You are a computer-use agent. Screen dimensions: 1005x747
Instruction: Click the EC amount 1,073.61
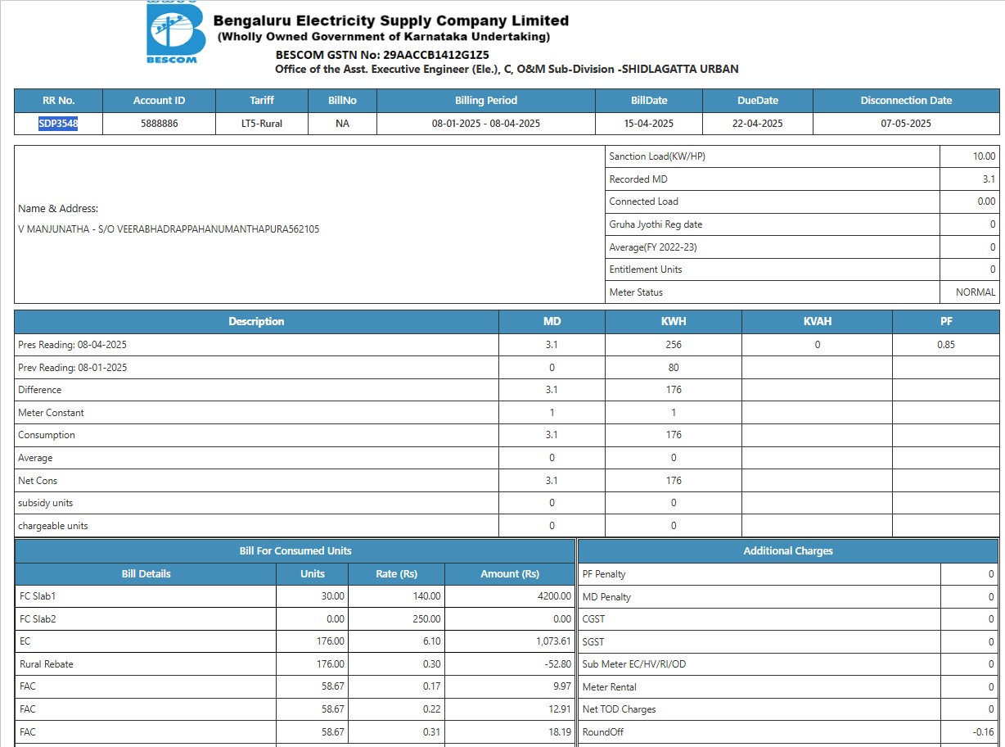click(x=554, y=641)
